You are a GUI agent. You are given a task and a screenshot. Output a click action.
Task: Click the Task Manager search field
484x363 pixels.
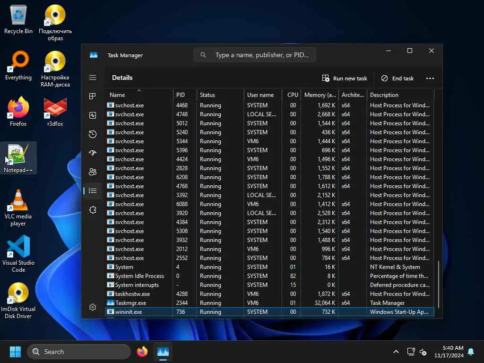[255, 55]
